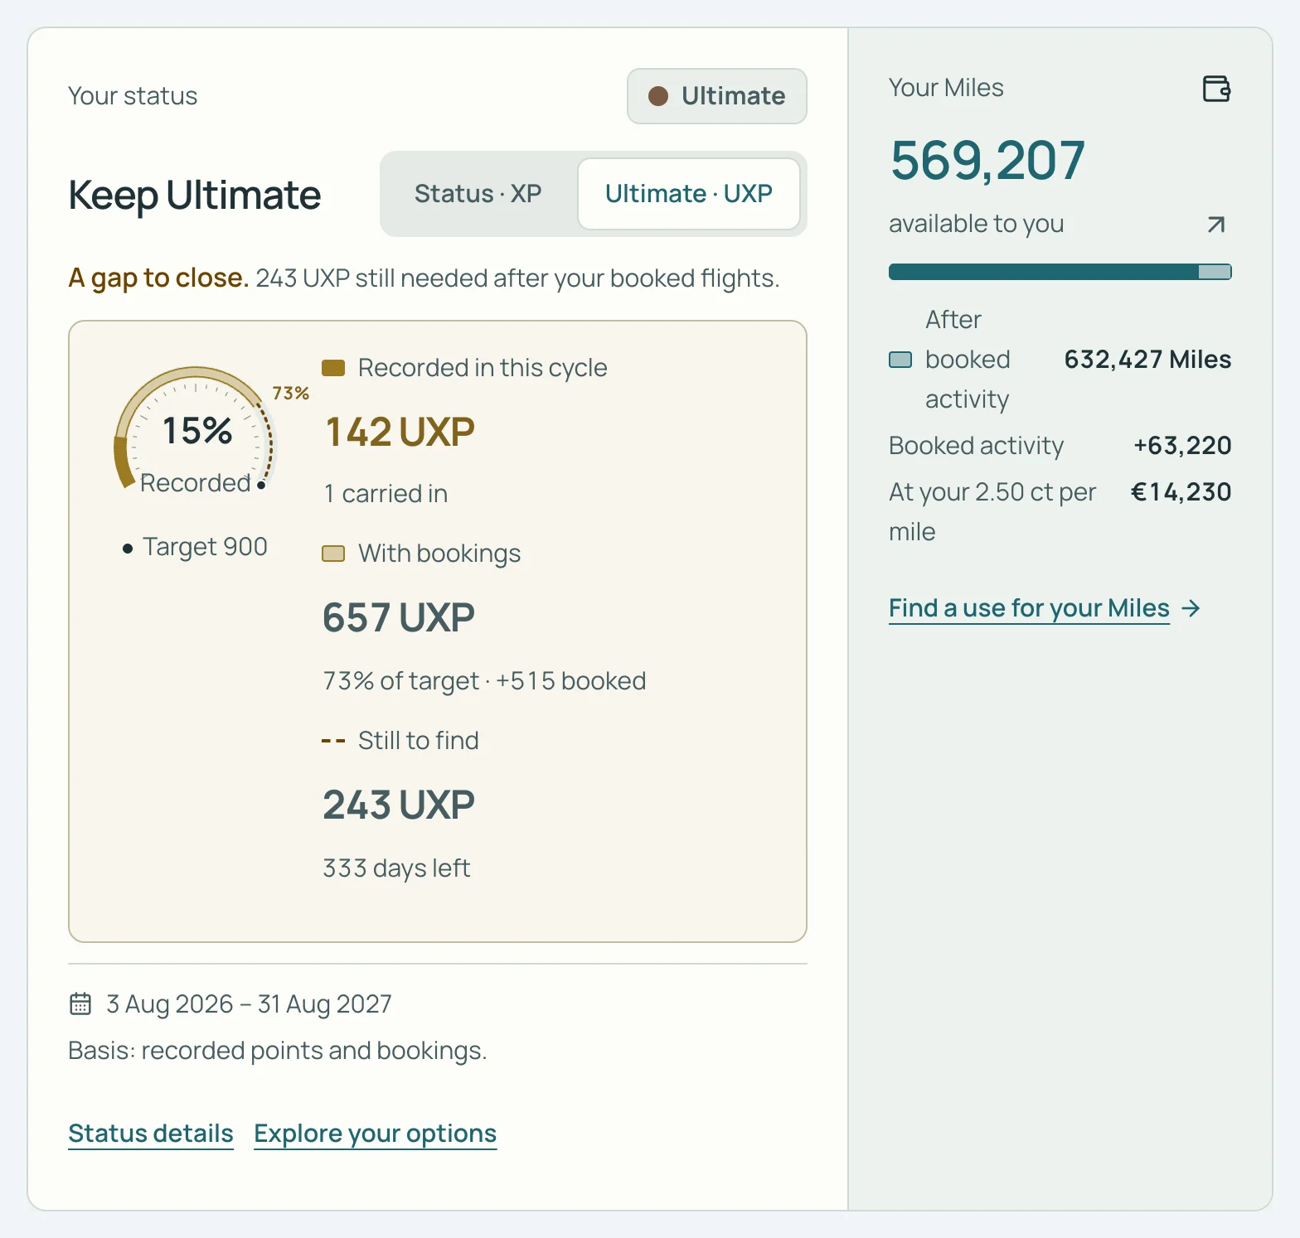
Task: Switch to the Status · XP tab
Action: click(478, 194)
